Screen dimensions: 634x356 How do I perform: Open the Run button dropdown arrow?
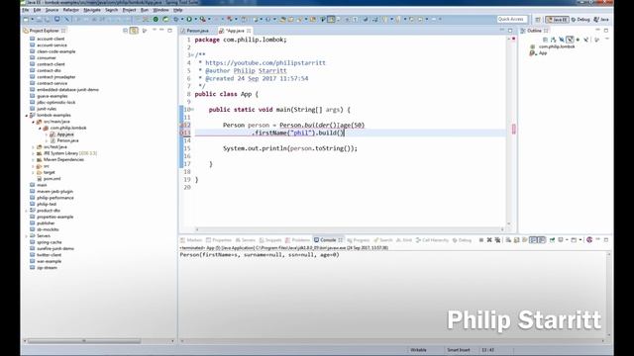point(195,19)
